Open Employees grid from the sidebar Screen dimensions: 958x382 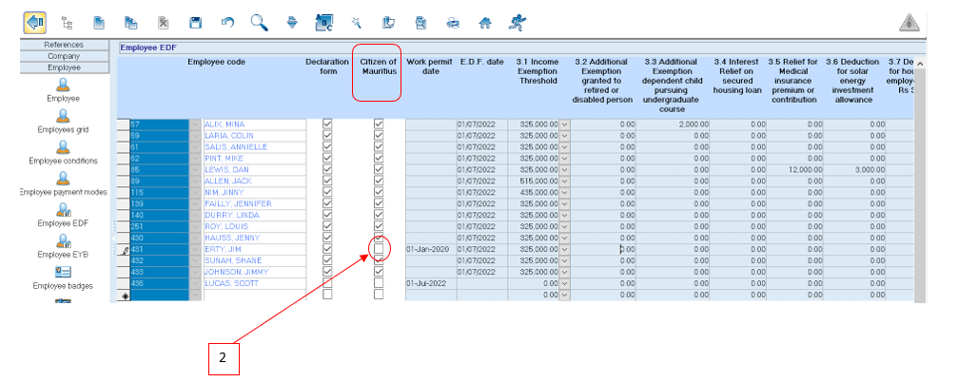(x=64, y=123)
